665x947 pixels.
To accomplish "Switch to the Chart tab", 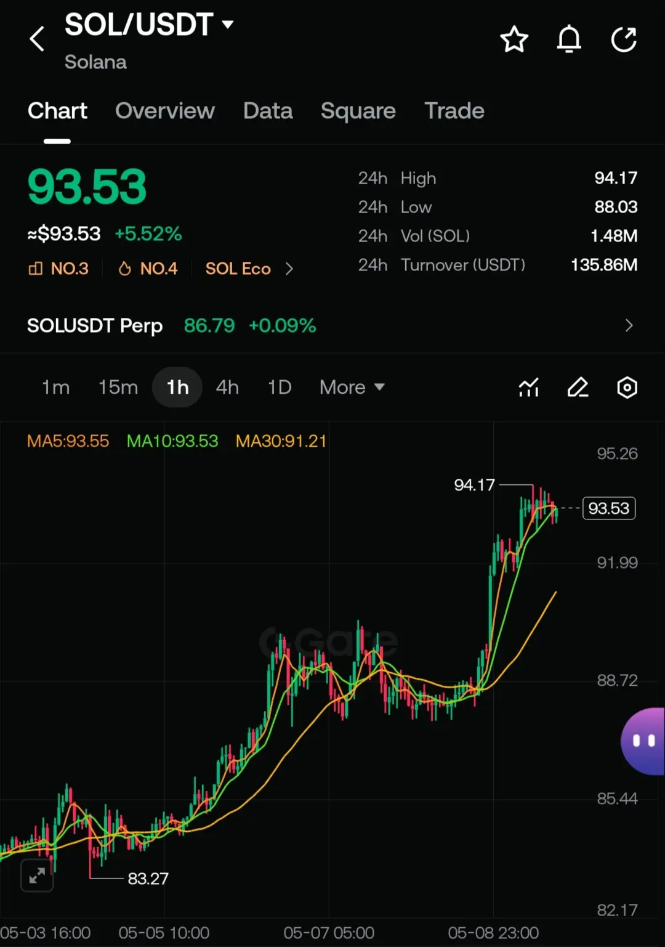I will 57,111.
